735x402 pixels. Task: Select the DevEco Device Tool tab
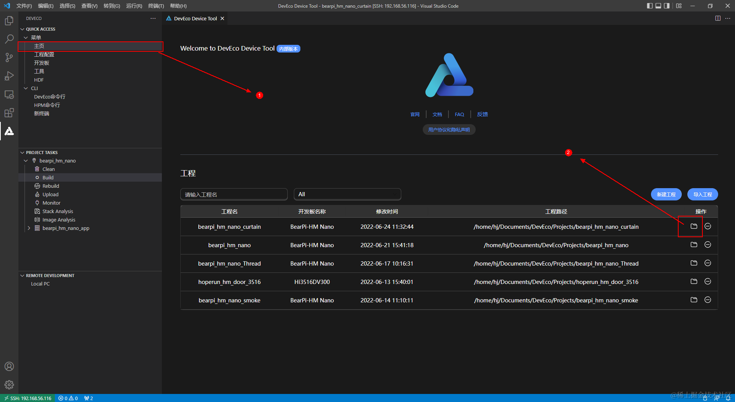(195, 18)
